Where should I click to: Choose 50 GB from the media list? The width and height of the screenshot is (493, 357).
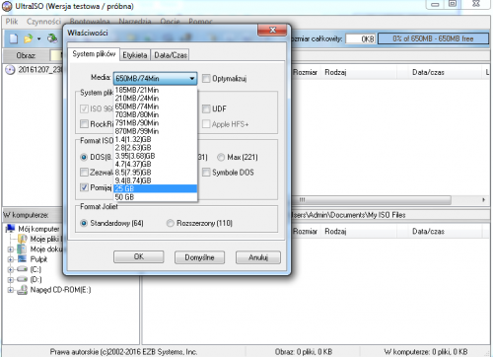click(155, 197)
